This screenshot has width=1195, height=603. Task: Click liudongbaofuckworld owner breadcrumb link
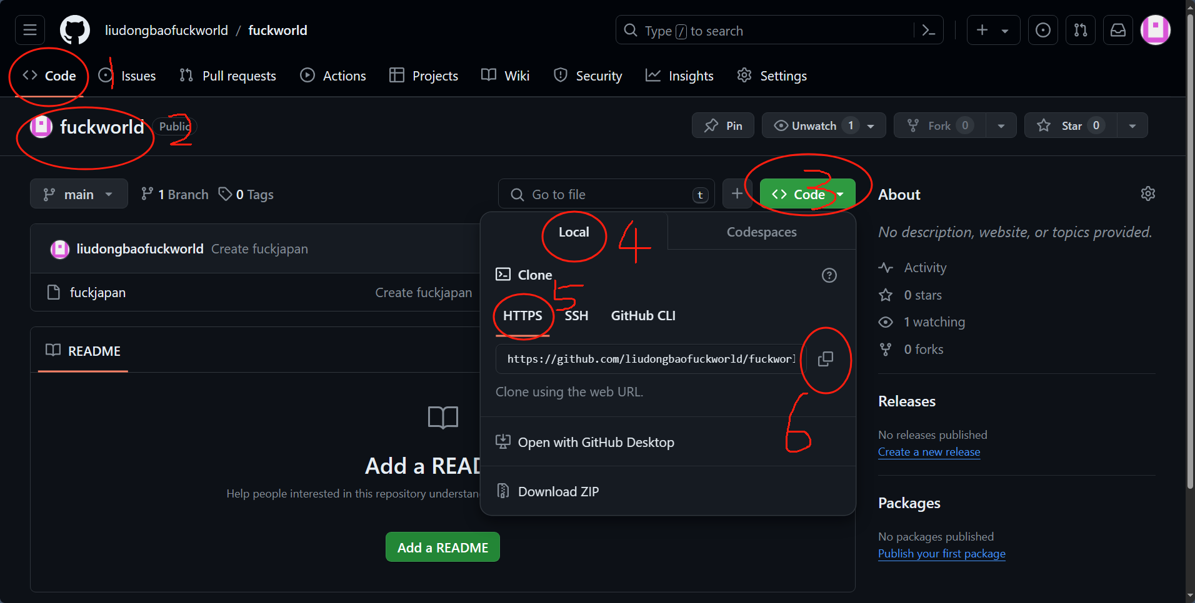(x=166, y=30)
